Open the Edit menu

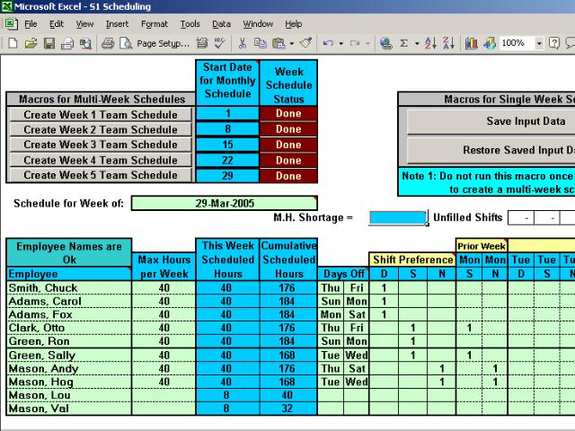pyautogui.click(x=57, y=24)
